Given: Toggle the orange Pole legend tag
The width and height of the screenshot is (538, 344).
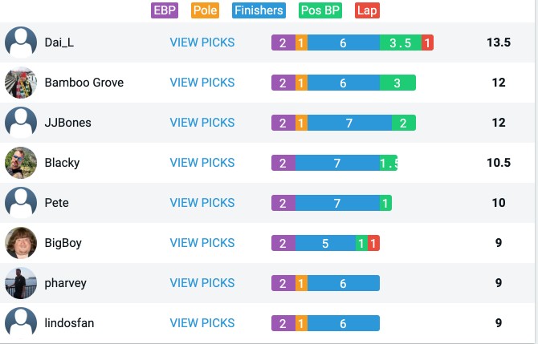Looking at the screenshot, I should coord(206,10).
